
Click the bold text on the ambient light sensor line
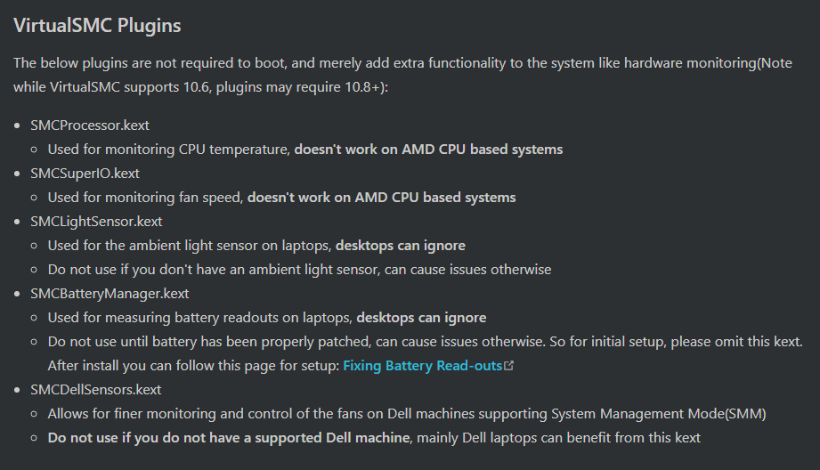pos(400,246)
